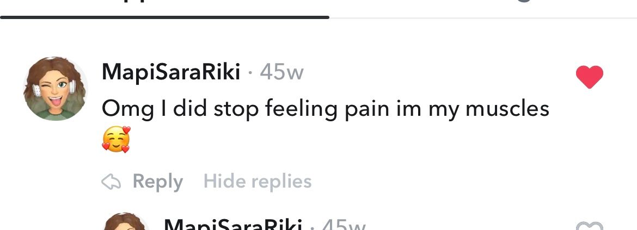This screenshot has height=230, width=637.
Task: Open MapiSaraRiki's avatar on the top comment
Action: (x=55, y=89)
